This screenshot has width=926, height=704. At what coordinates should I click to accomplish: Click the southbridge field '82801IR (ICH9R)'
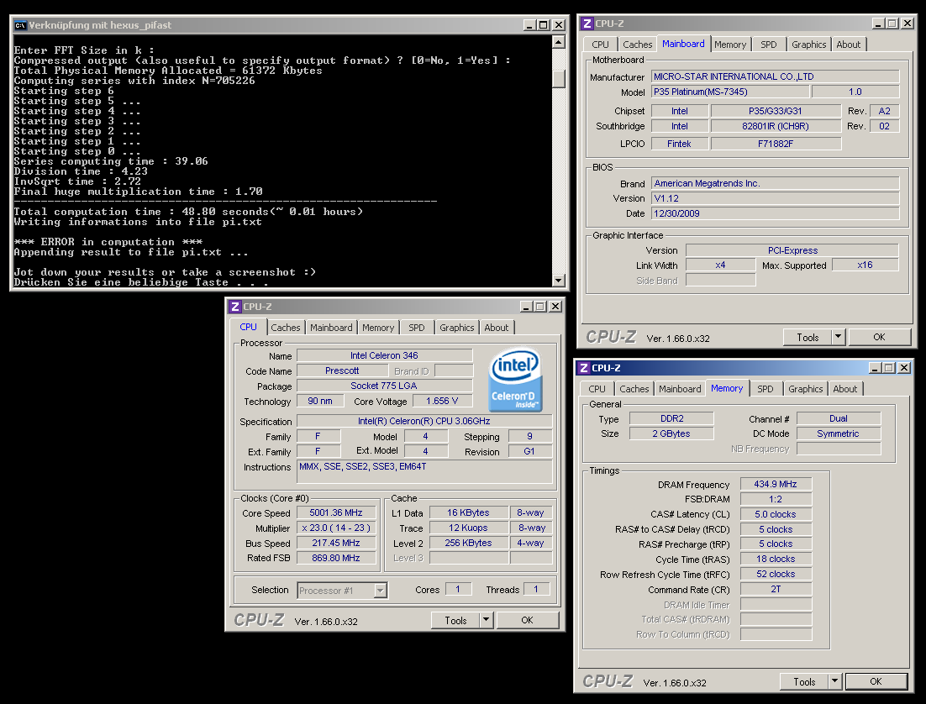point(776,126)
